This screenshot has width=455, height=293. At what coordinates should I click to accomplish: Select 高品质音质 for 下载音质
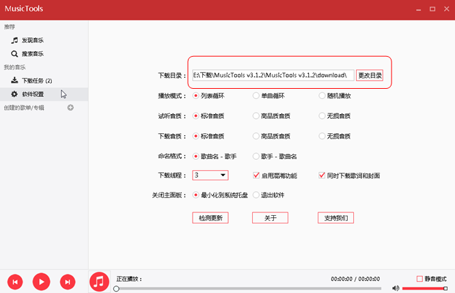256,136
